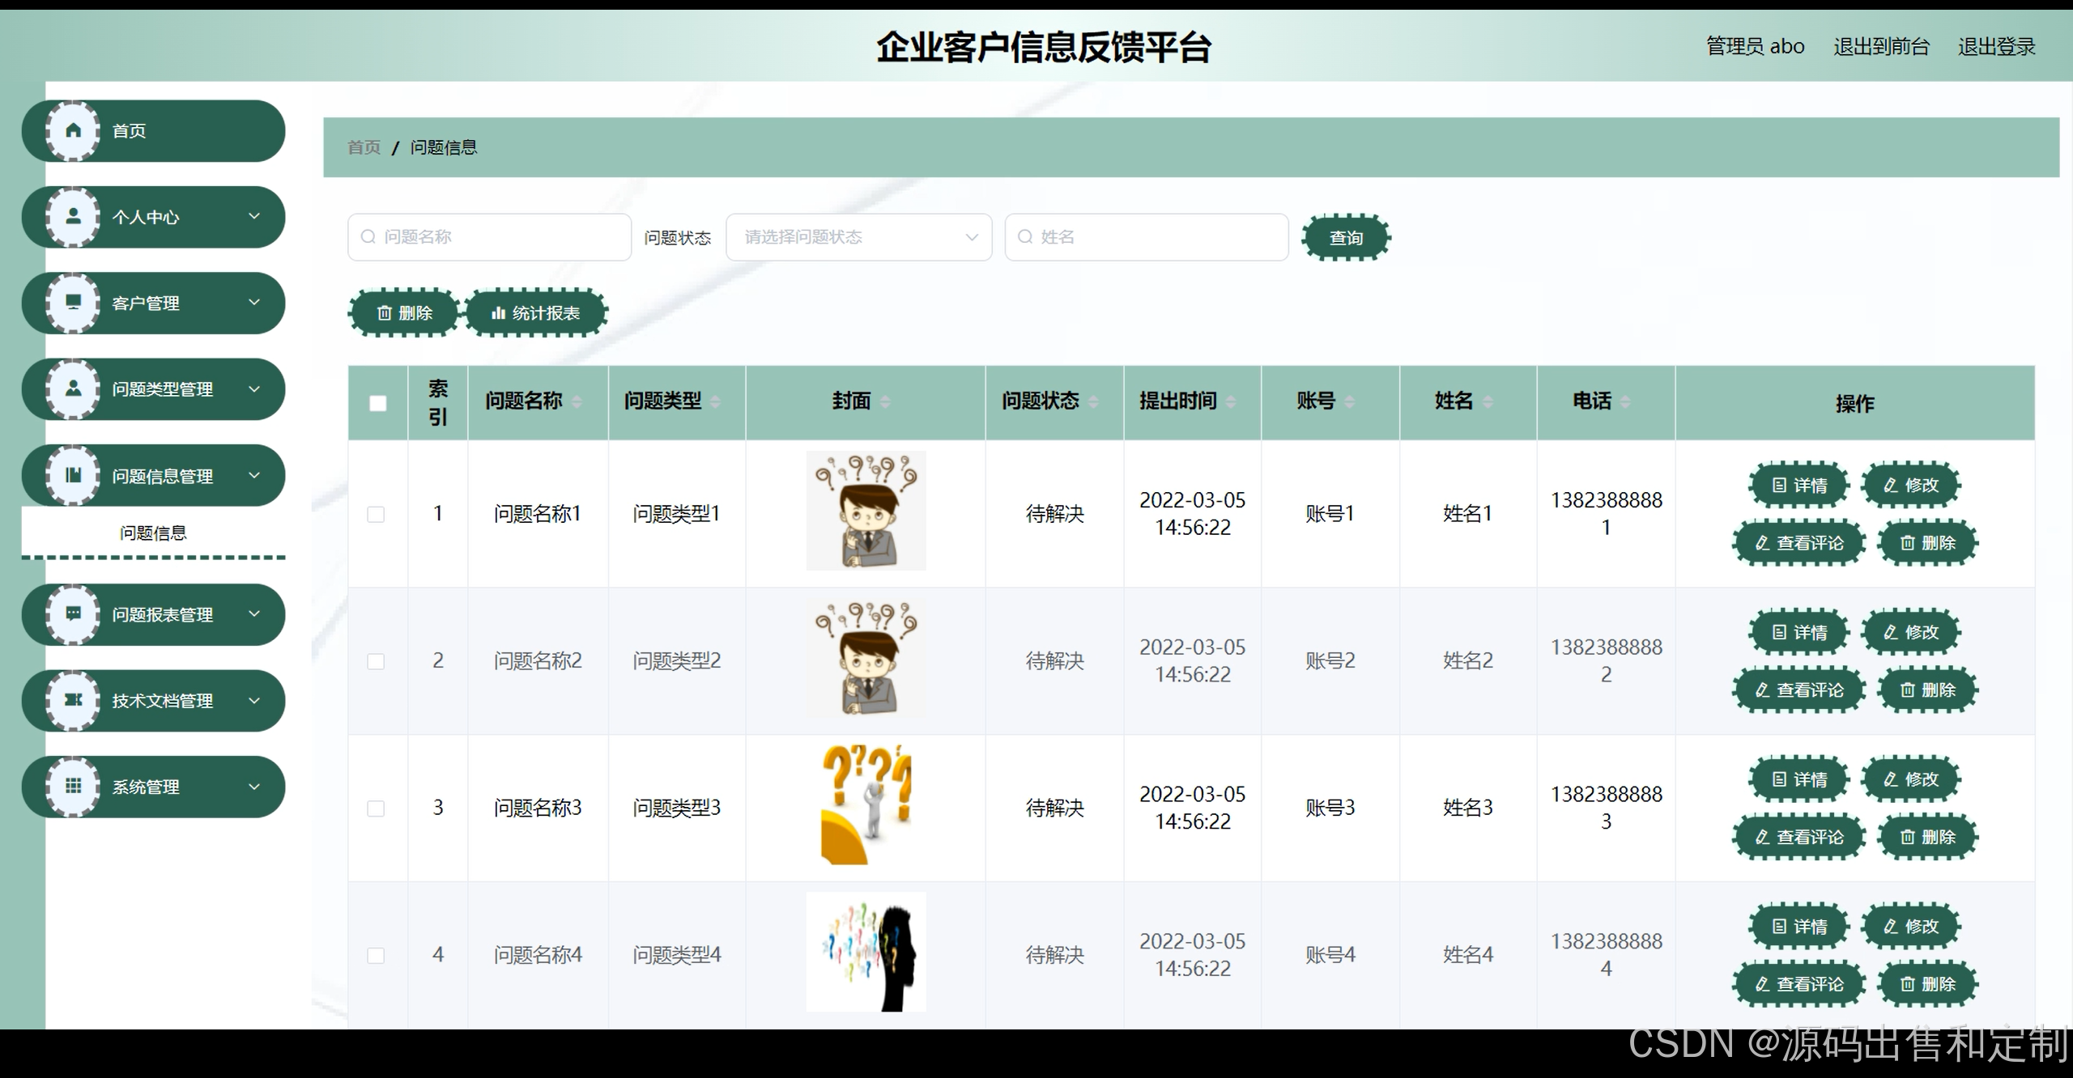Collapse the 问题信息管理 menu chevron
This screenshot has height=1078, width=2073.
coord(254,476)
